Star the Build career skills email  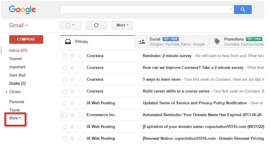[72, 91]
